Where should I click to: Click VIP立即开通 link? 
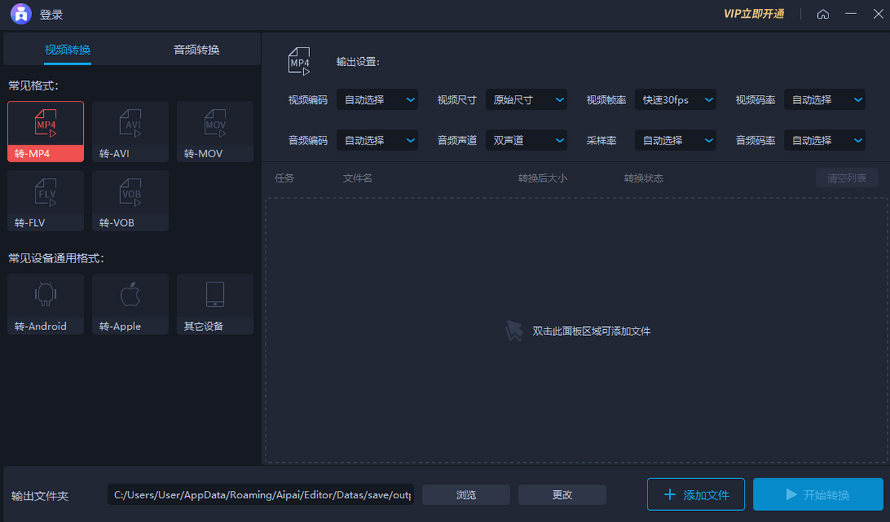coord(754,14)
